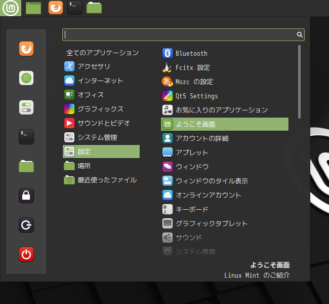This screenshot has width=329, height=304.
Task: Click the Linux Mint menu button in panel
Action: 11,8
